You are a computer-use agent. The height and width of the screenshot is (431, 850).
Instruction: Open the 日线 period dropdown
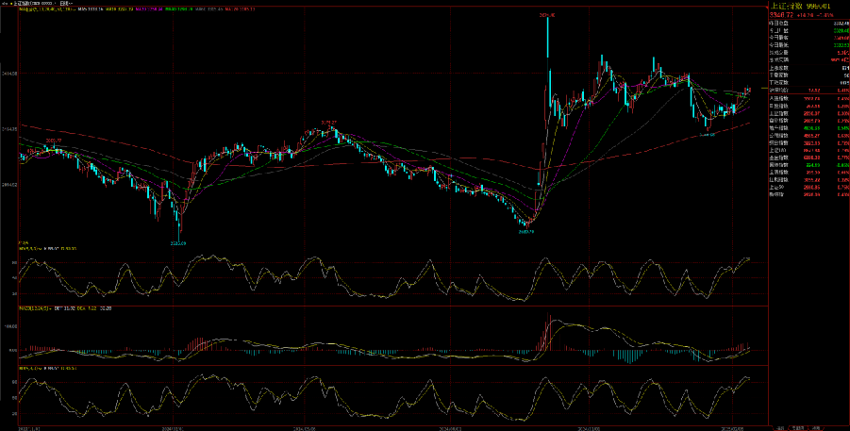tap(66, 3)
